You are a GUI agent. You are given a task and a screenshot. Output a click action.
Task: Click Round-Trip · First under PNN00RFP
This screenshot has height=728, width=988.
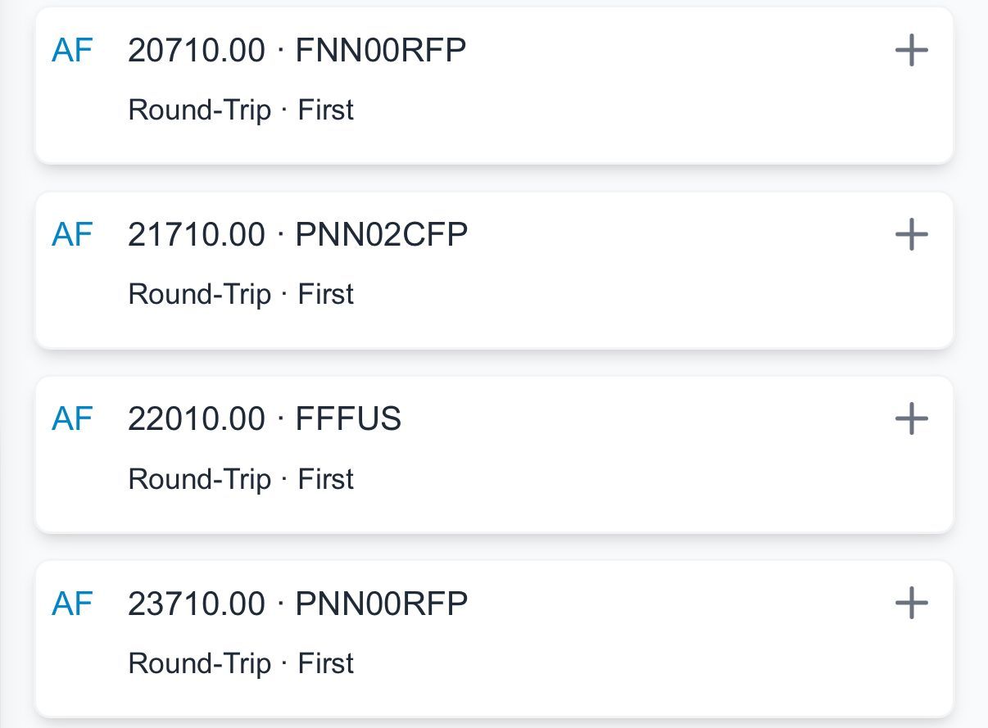241,663
